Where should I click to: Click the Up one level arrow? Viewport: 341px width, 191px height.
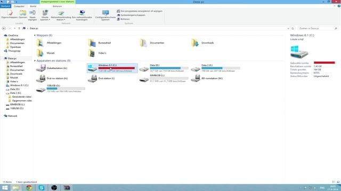(19, 28)
